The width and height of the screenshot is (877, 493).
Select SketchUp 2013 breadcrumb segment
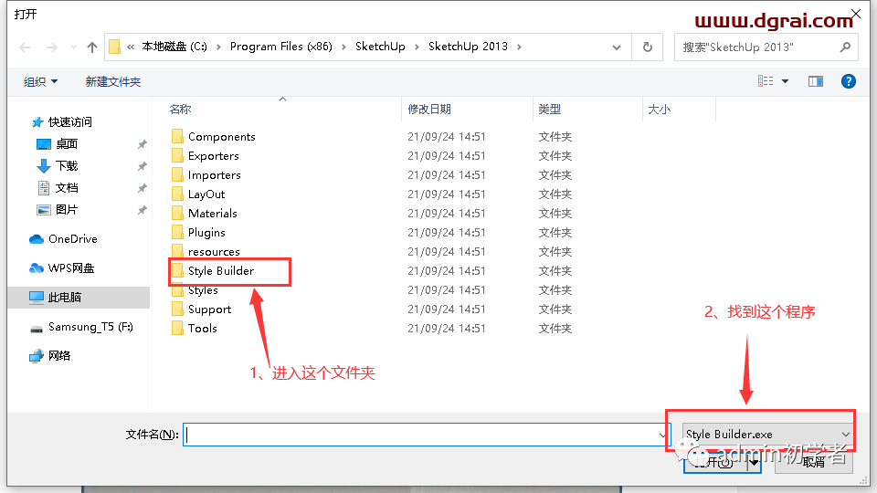click(x=468, y=47)
